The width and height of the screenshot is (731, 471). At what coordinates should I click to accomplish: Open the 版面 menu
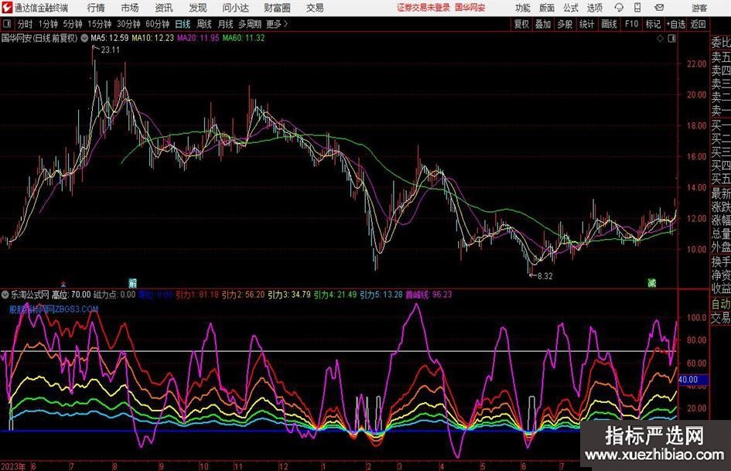(546, 8)
